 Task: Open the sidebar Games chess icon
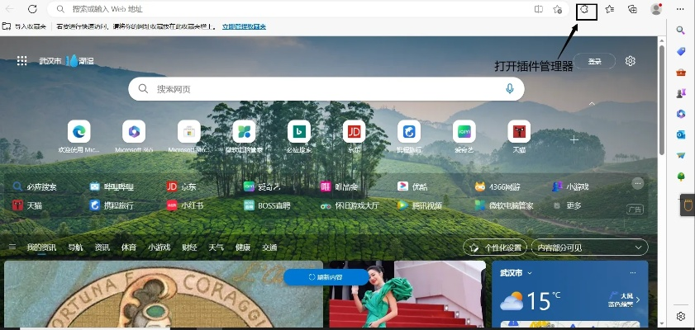[x=681, y=93]
